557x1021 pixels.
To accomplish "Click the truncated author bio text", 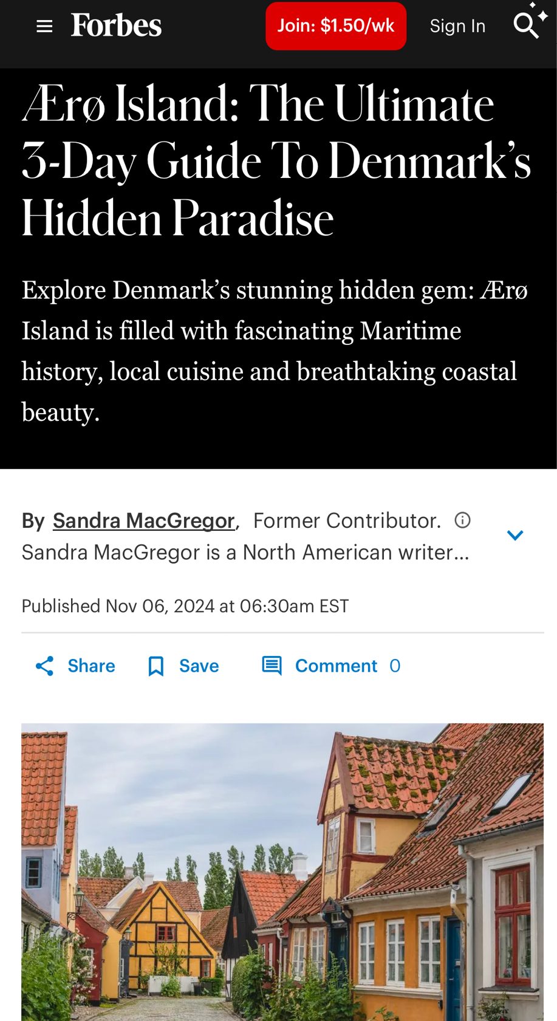I will pos(245,553).
